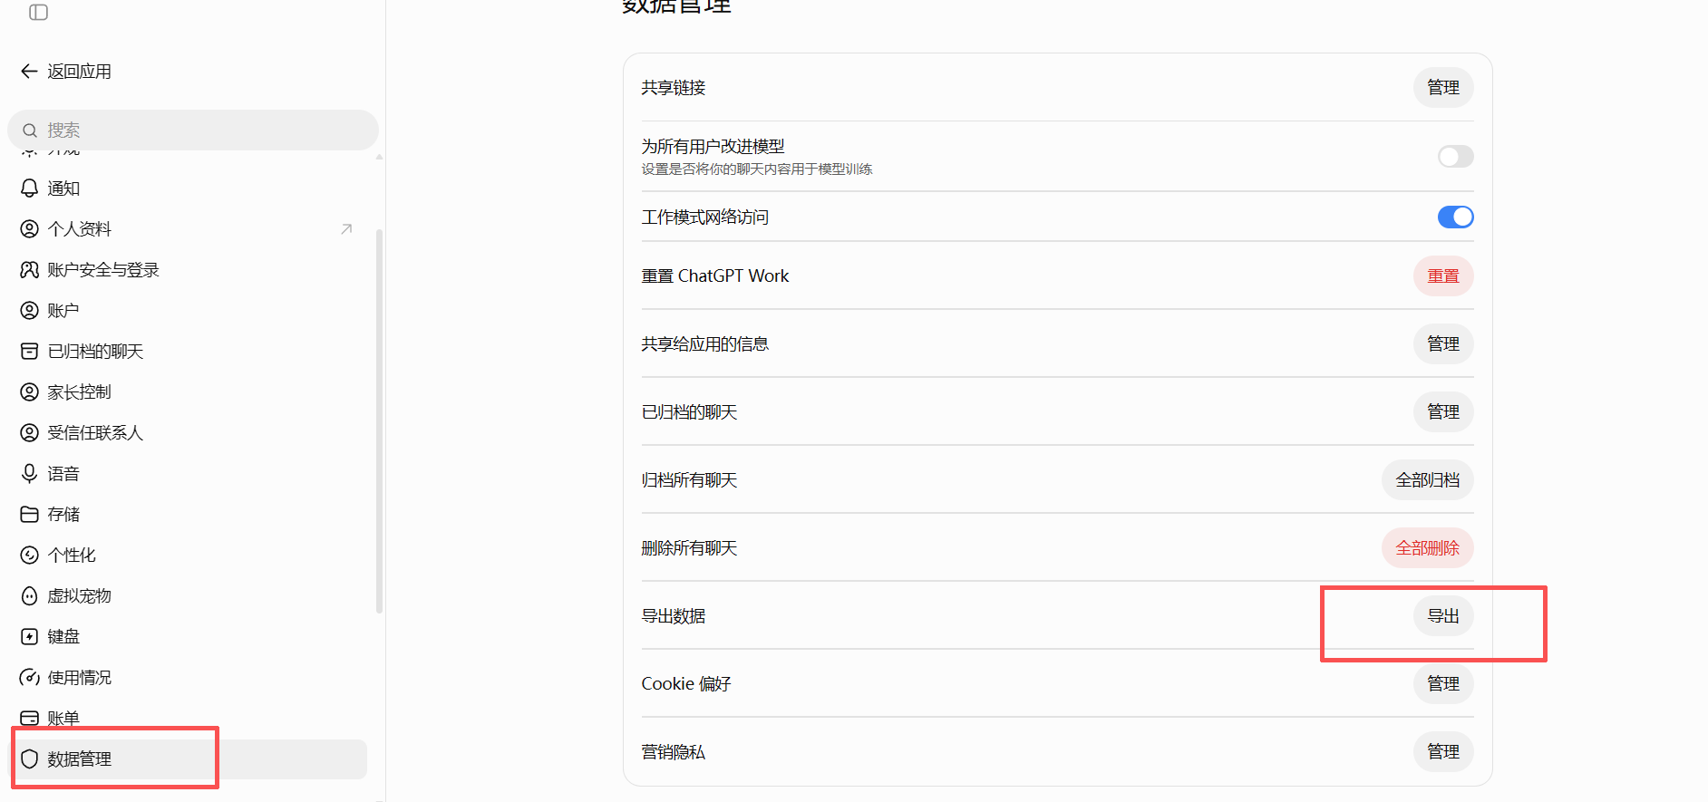Click 管理 button for 共享链接
Screen dimensions: 1708x802
coord(1443,88)
